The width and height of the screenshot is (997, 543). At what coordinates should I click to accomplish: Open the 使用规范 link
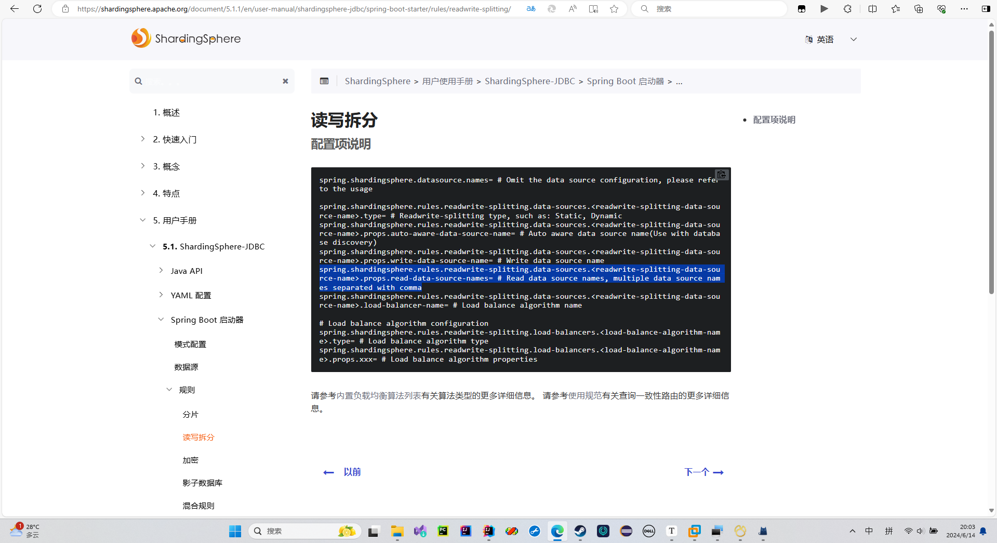585,395
